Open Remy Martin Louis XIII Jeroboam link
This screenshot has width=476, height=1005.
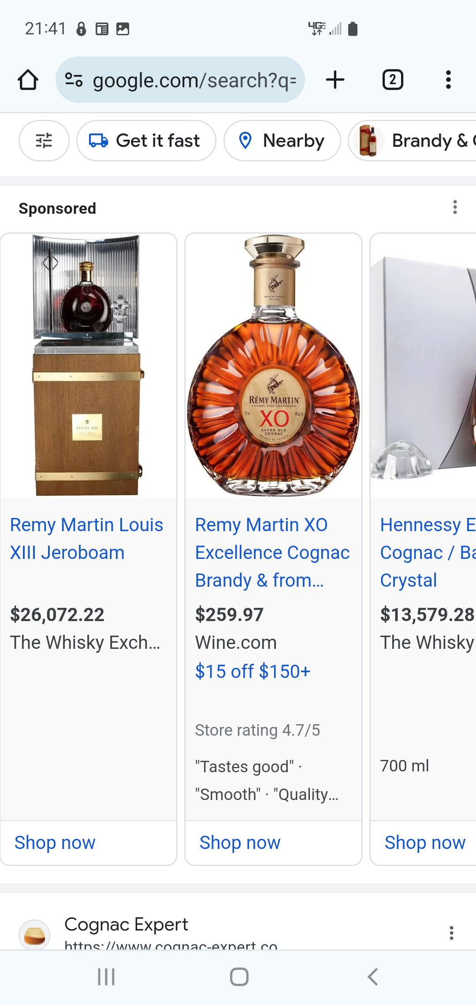click(x=87, y=539)
